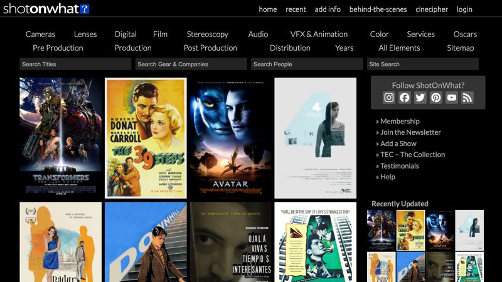The height and width of the screenshot is (282, 502).
Task: Click the Twitter bird icon
Action: tap(420, 98)
